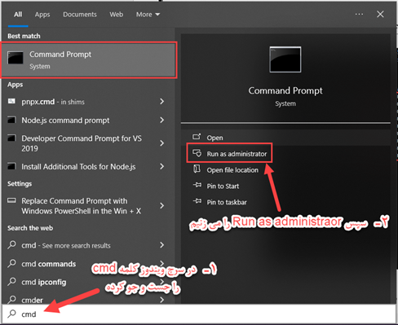Screen dimensions: 398x325
Task: Expand Install Additional Tools chevron
Action: click(162, 166)
